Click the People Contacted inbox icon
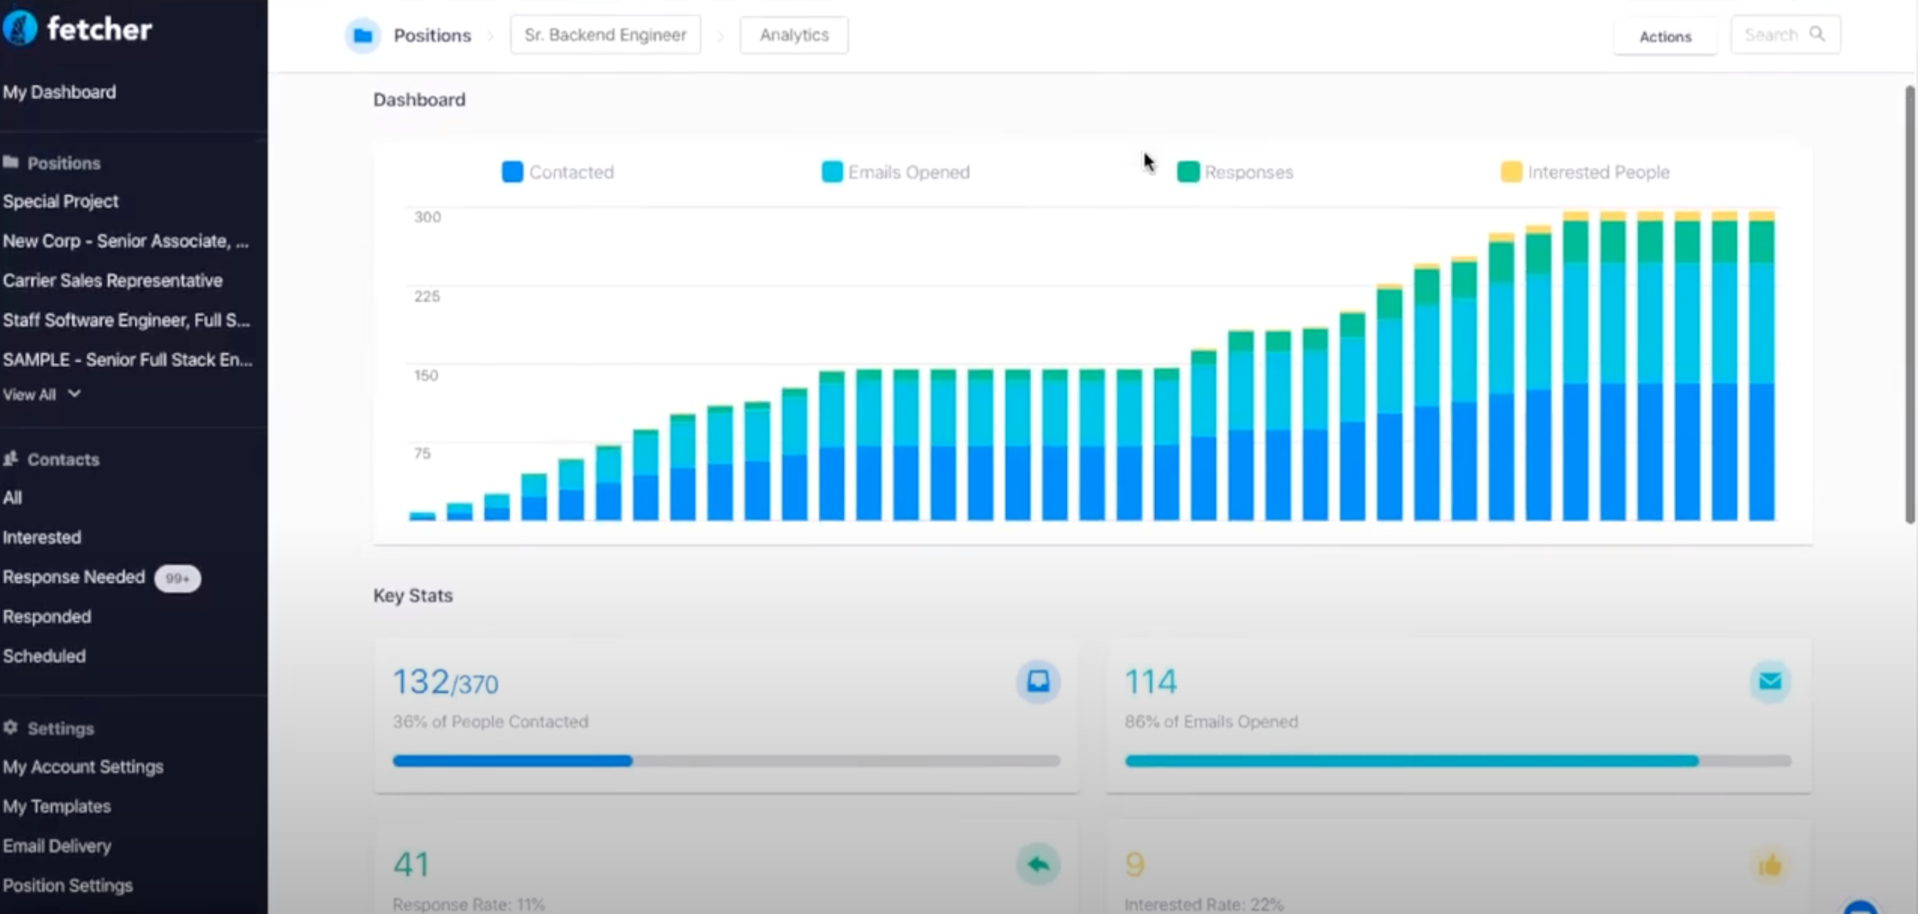Image resolution: width=1918 pixels, height=914 pixels. coord(1038,681)
